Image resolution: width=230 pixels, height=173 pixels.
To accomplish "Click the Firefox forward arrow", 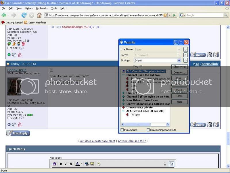I will pyautogui.click(x=14, y=15).
